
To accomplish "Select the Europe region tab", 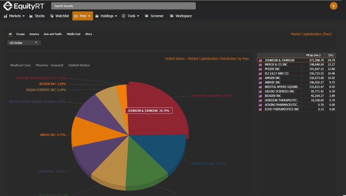I will point(20,34).
